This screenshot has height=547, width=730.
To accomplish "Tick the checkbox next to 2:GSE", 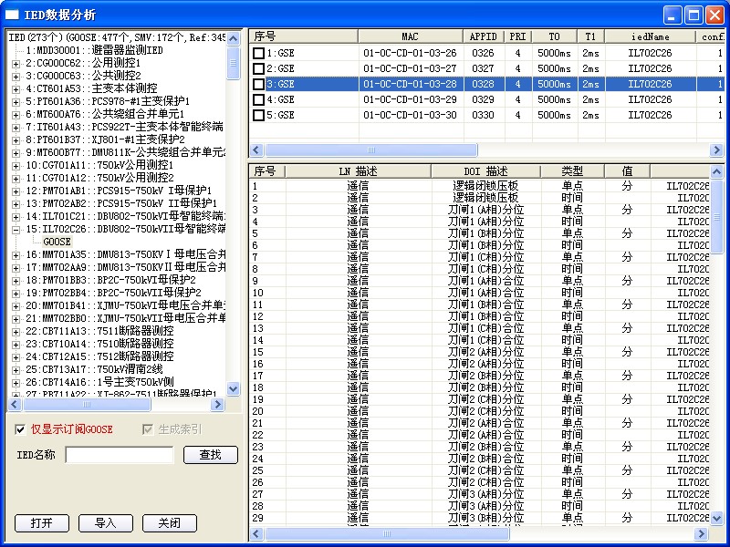I will coord(259,68).
